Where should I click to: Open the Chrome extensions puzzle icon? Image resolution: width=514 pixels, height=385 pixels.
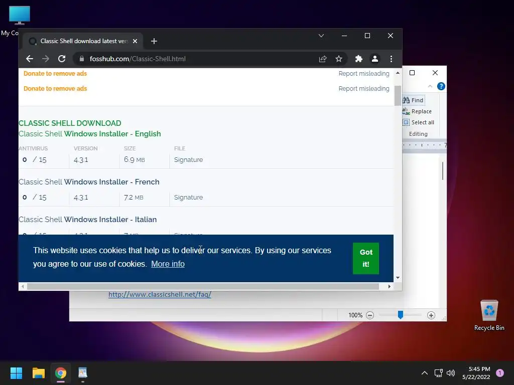(x=358, y=59)
